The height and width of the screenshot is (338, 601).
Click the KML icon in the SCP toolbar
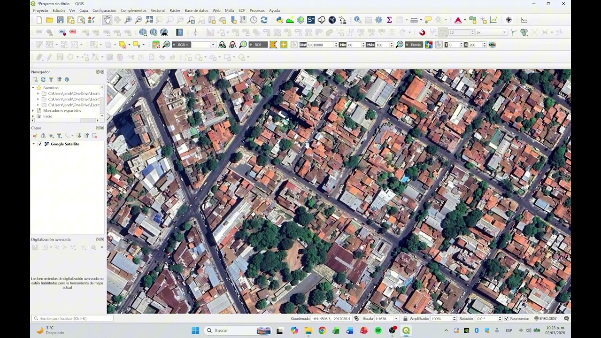[x=492, y=45]
